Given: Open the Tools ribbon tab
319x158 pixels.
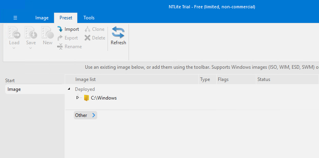Looking at the screenshot, I should (x=89, y=18).
